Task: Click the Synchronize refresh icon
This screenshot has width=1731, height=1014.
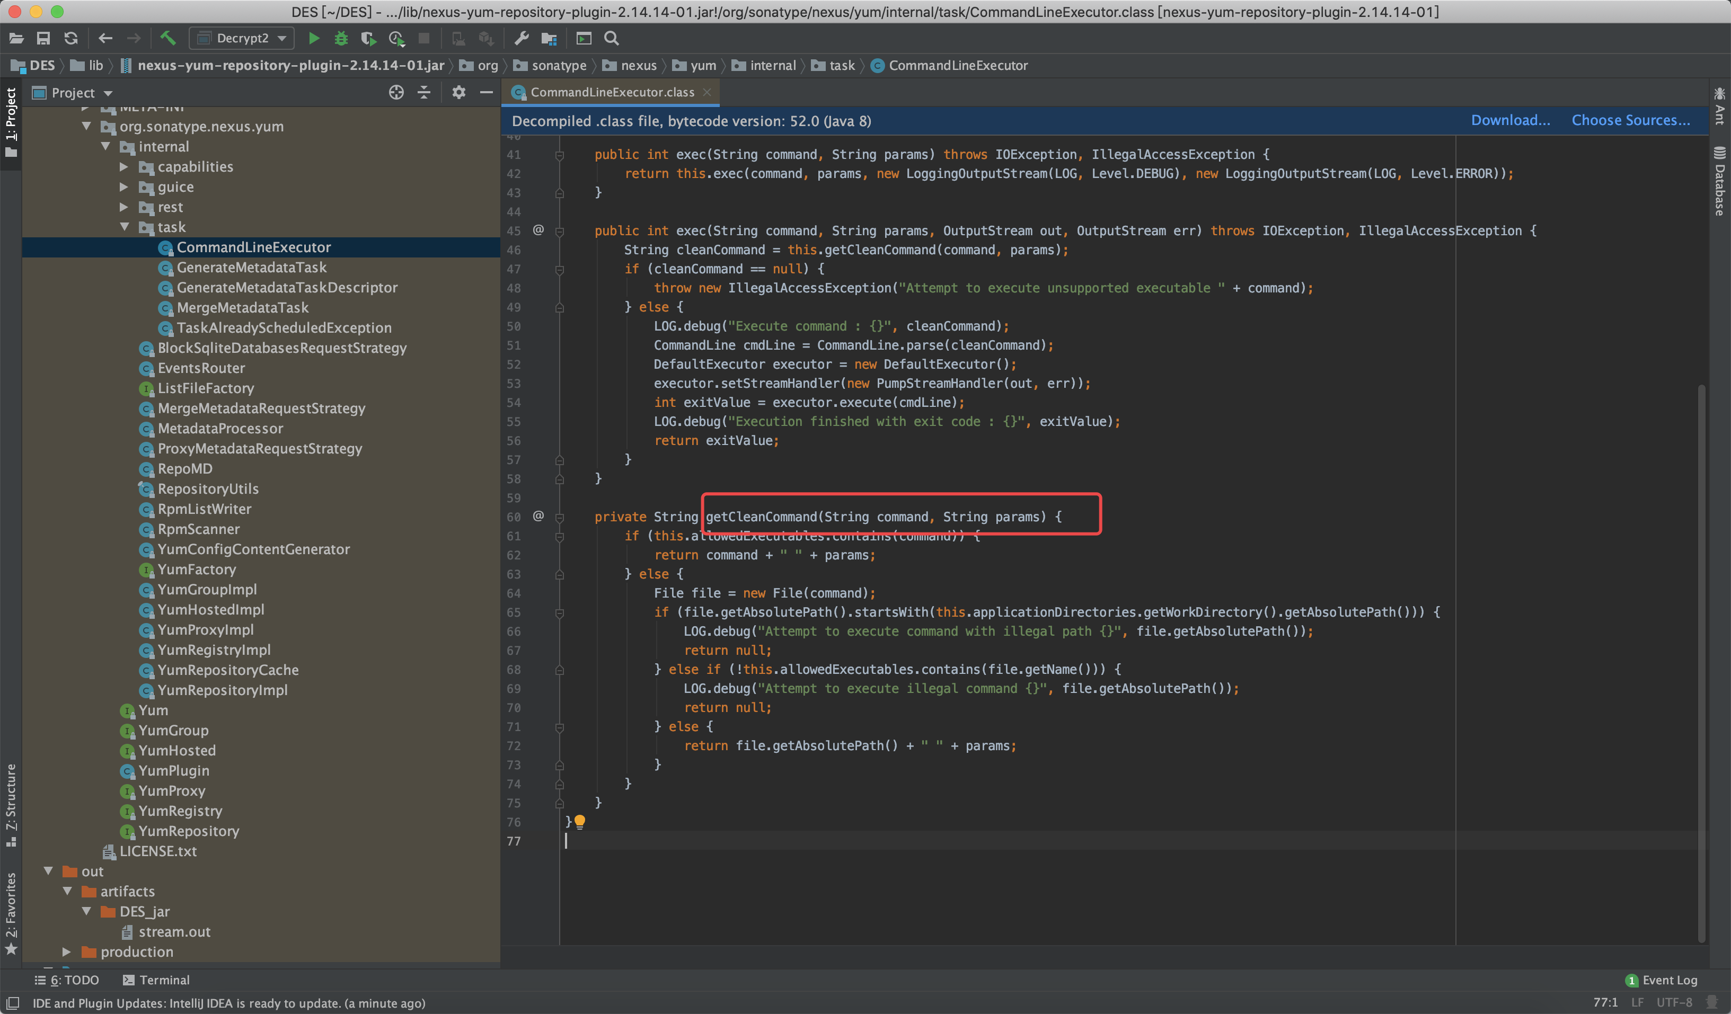Action: point(70,39)
